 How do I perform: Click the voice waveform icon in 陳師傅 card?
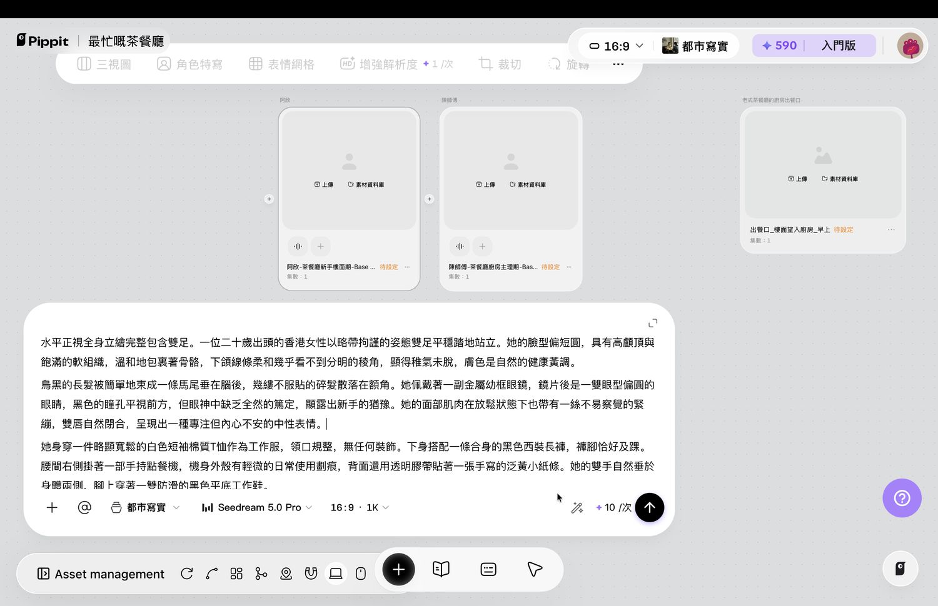tap(460, 246)
